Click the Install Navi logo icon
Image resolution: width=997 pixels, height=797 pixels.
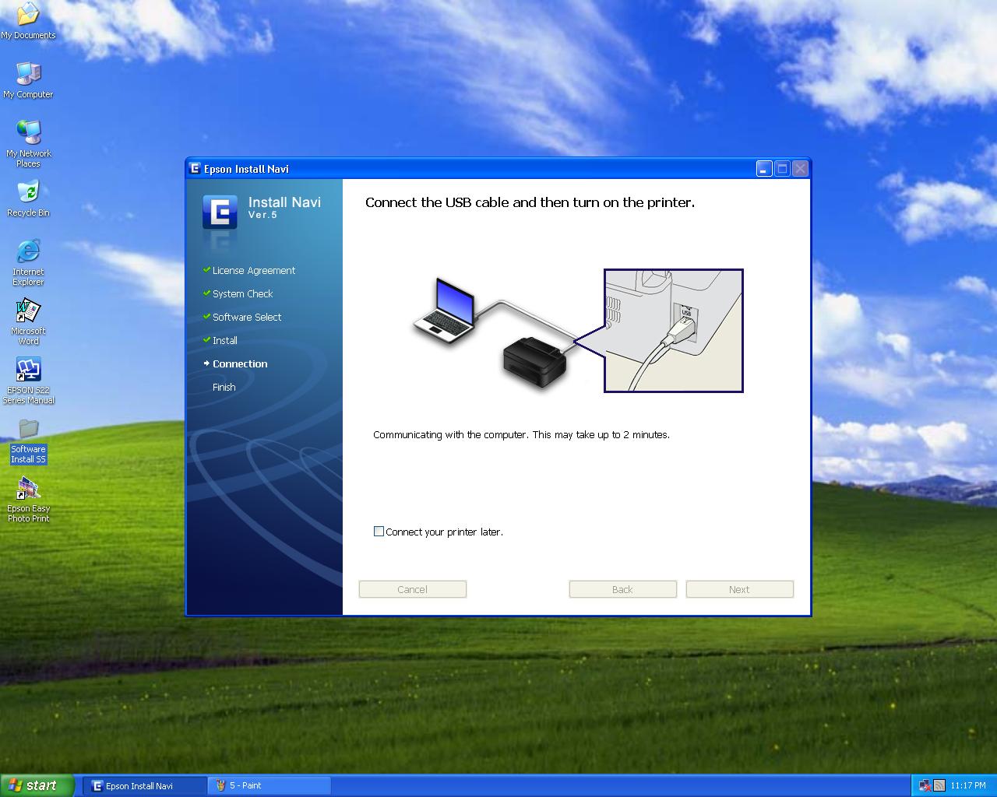click(220, 212)
